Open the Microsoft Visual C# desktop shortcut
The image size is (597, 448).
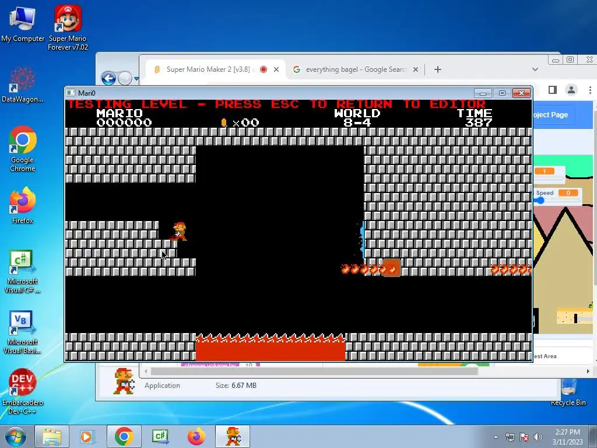click(22, 272)
